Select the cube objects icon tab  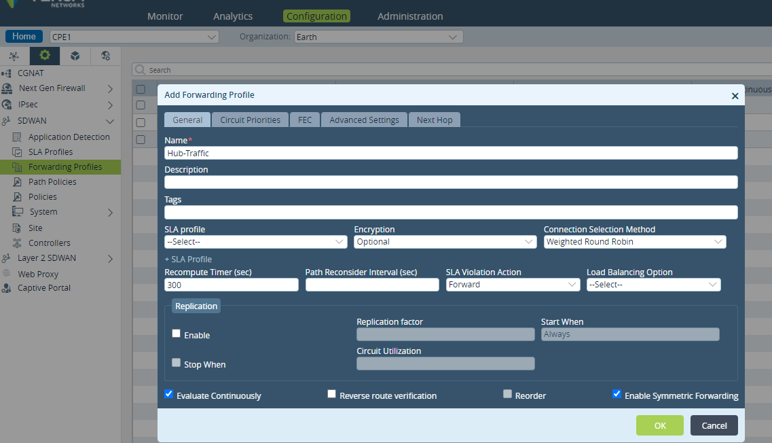click(x=75, y=56)
